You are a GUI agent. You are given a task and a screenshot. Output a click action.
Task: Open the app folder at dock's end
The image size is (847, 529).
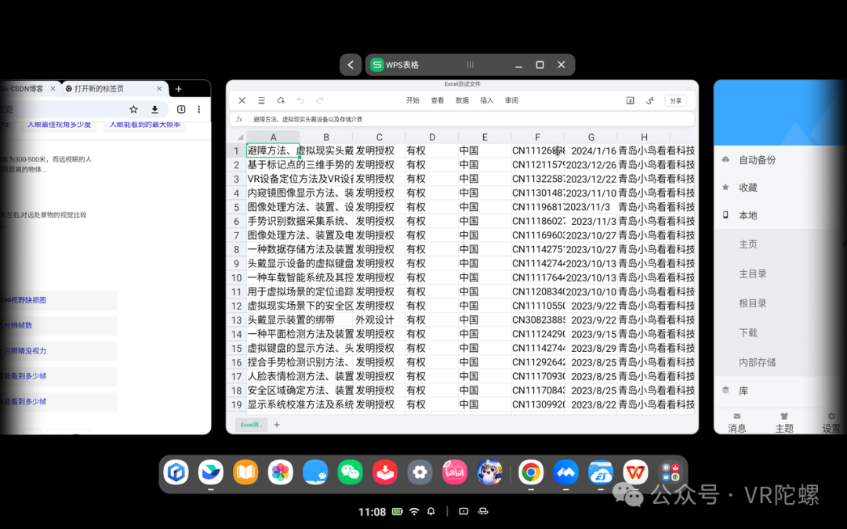pos(671,473)
